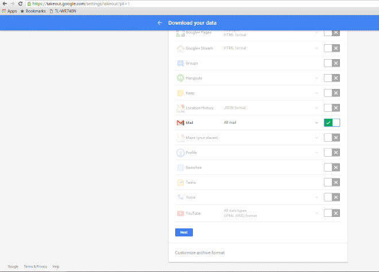Expand the YouTube options chevron
The width and height of the screenshot is (379, 272).
316,213
